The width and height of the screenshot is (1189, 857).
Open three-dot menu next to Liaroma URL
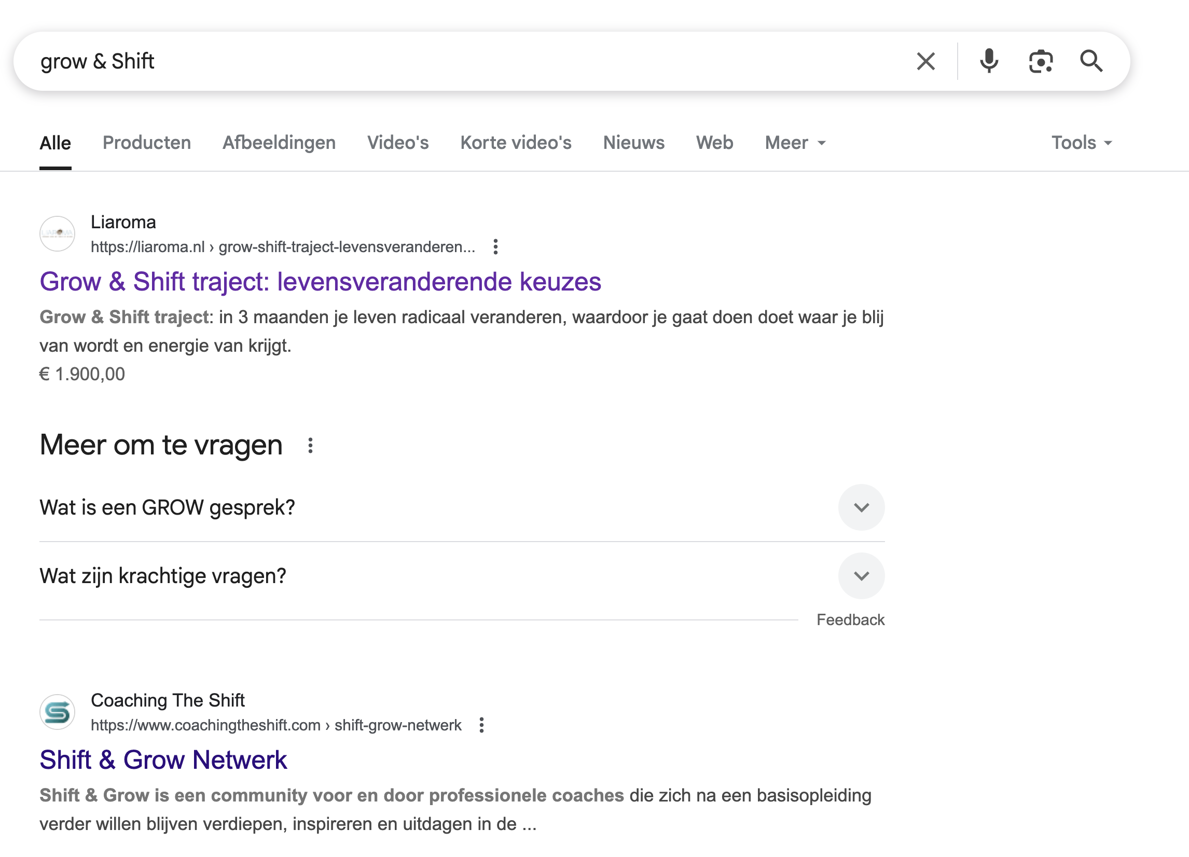(495, 246)
